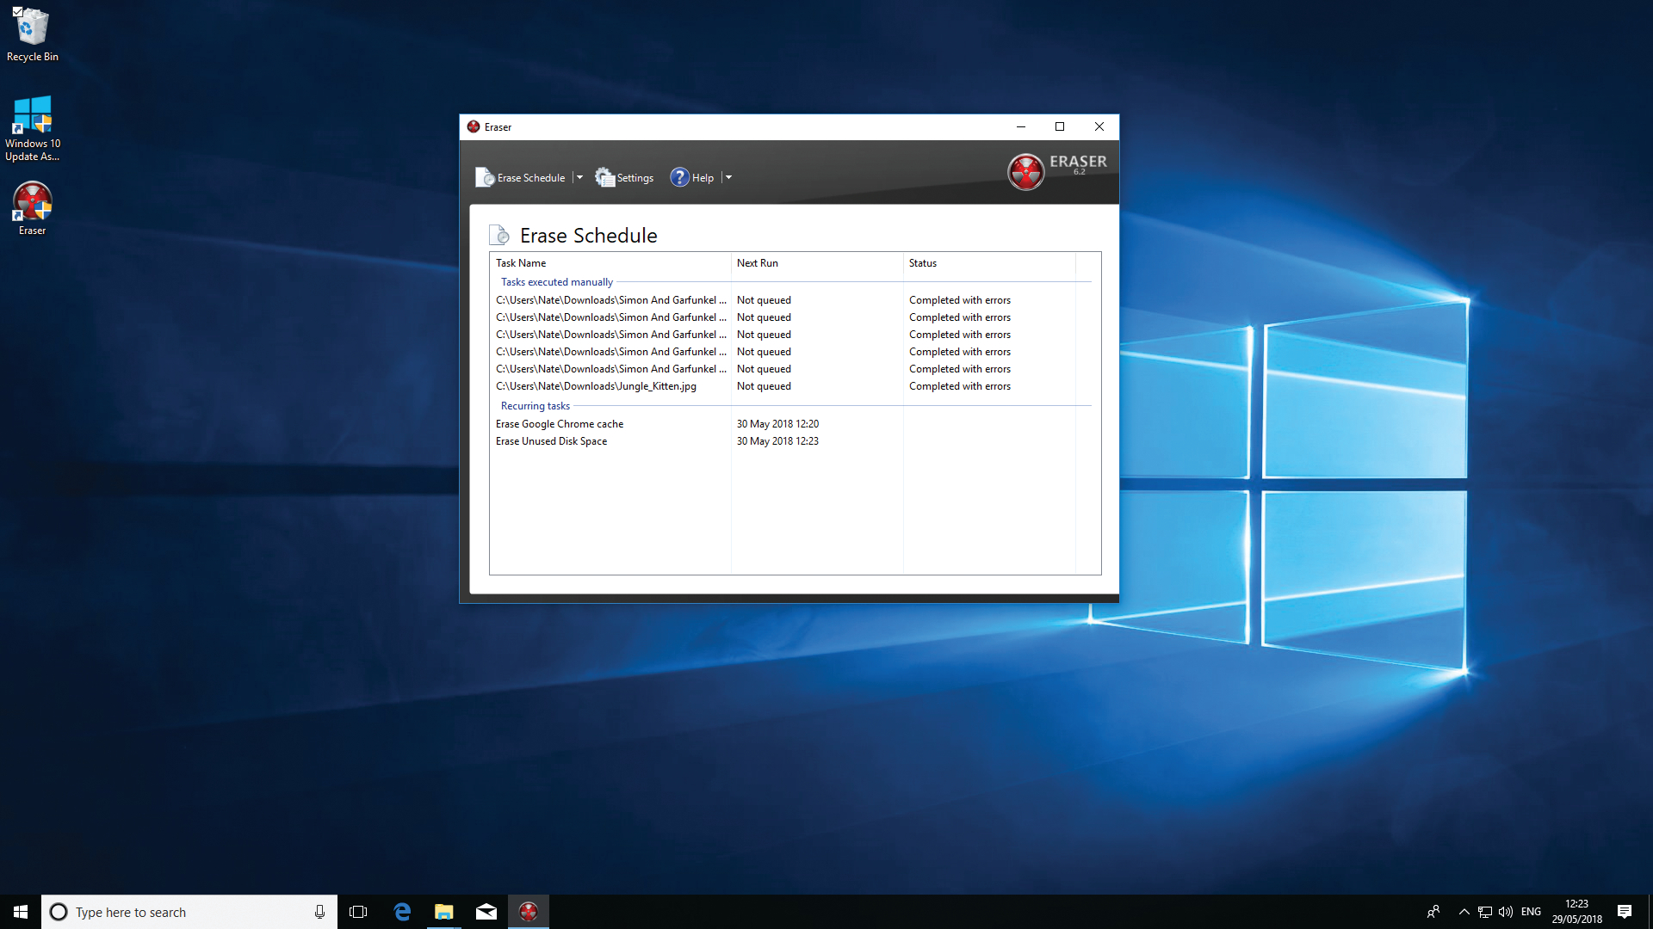This screenshot has height=929, width=1653.
Task: Click system clock in taskbar
Action: [x=1579, y=911]
